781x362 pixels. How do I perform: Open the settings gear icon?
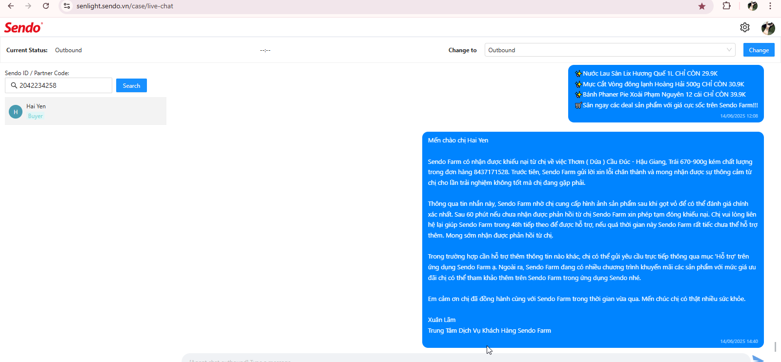click(x=745, y=27)
